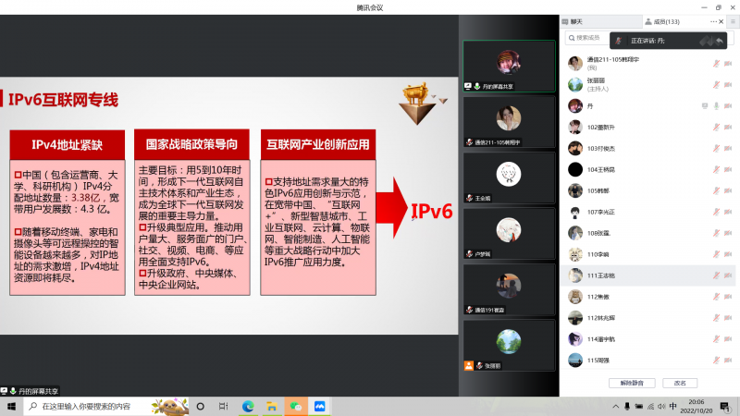Expand the system tray hidden icons arrow

pyautogui.click(x=615, y=406)
